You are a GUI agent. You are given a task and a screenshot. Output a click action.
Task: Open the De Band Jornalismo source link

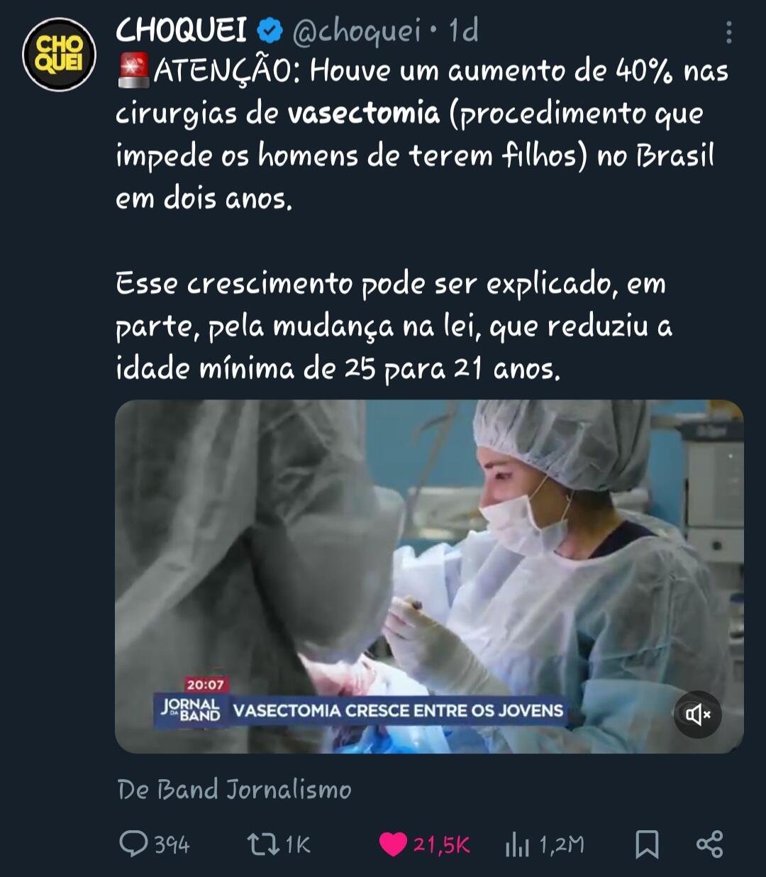[x=234, y=789]
